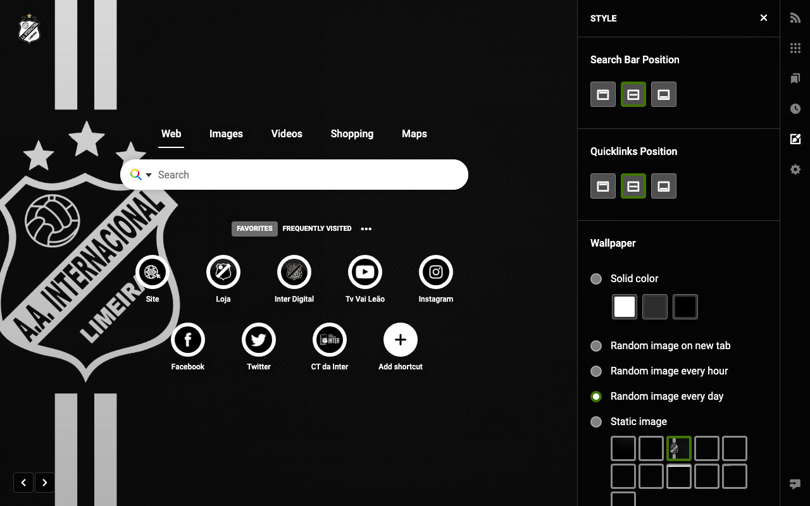Close the Style panel
Screen dimensions: 810x506
click(764, 18)
